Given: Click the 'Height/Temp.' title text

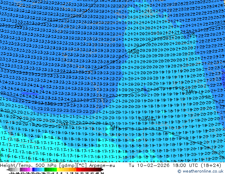Looking at the screenshot, I should tap(16, 165).
